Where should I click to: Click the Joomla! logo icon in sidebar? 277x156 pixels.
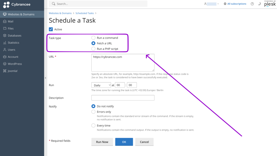(x=5, y=71)
